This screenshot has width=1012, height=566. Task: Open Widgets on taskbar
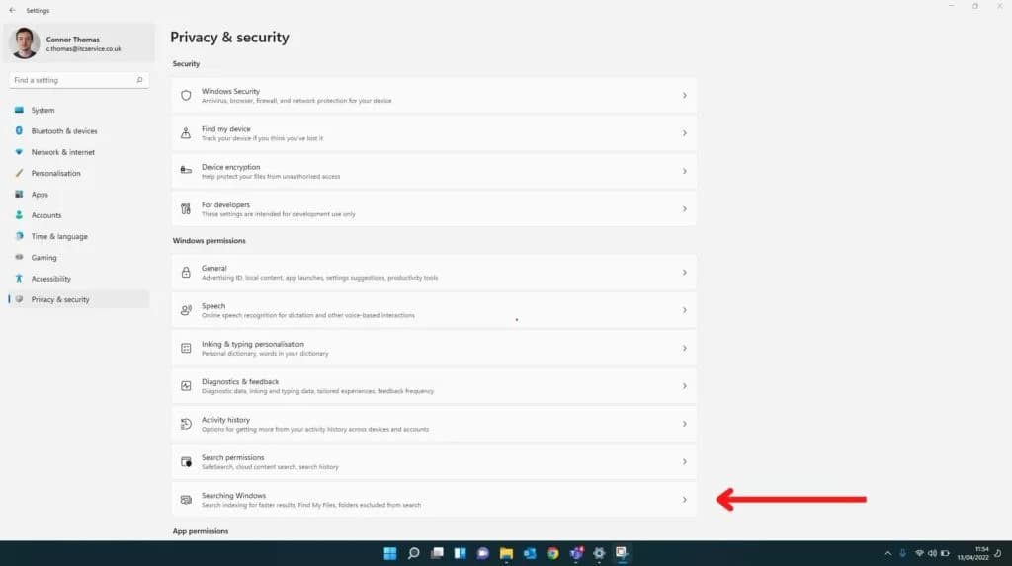461,553
